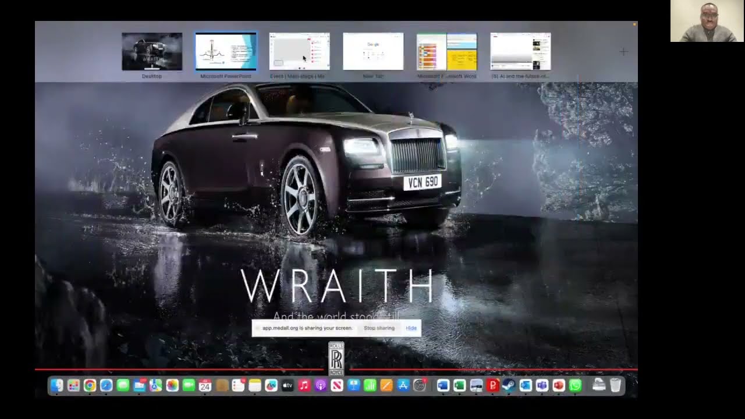
Task: Open Microsoft Word from the Dock
Action: point(443,385)
